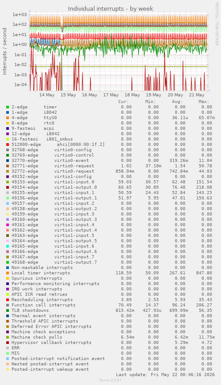Click the Avg column header
The width and height of the screenshot is (221, 385).
point(177,102)
